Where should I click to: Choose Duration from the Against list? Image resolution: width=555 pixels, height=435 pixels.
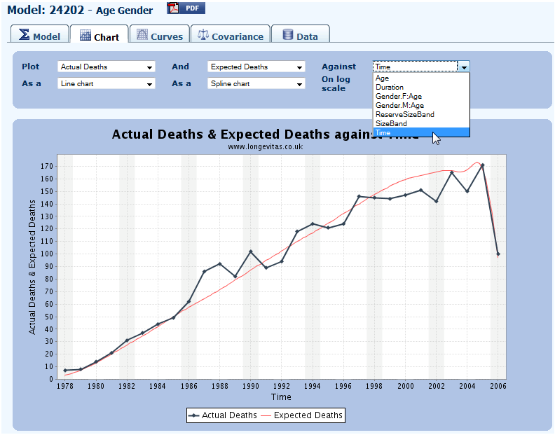coord(421,87)
